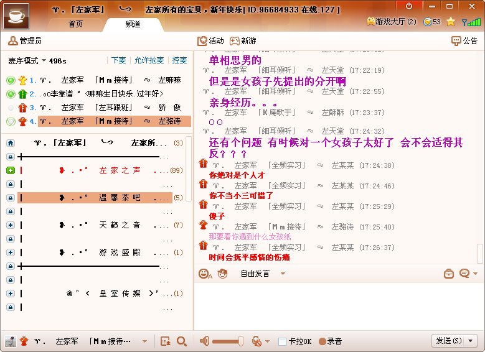Click the yellow vest icon for 左嘛嘛
Screen dimensions: 485x352
click(x=22, y=81)
